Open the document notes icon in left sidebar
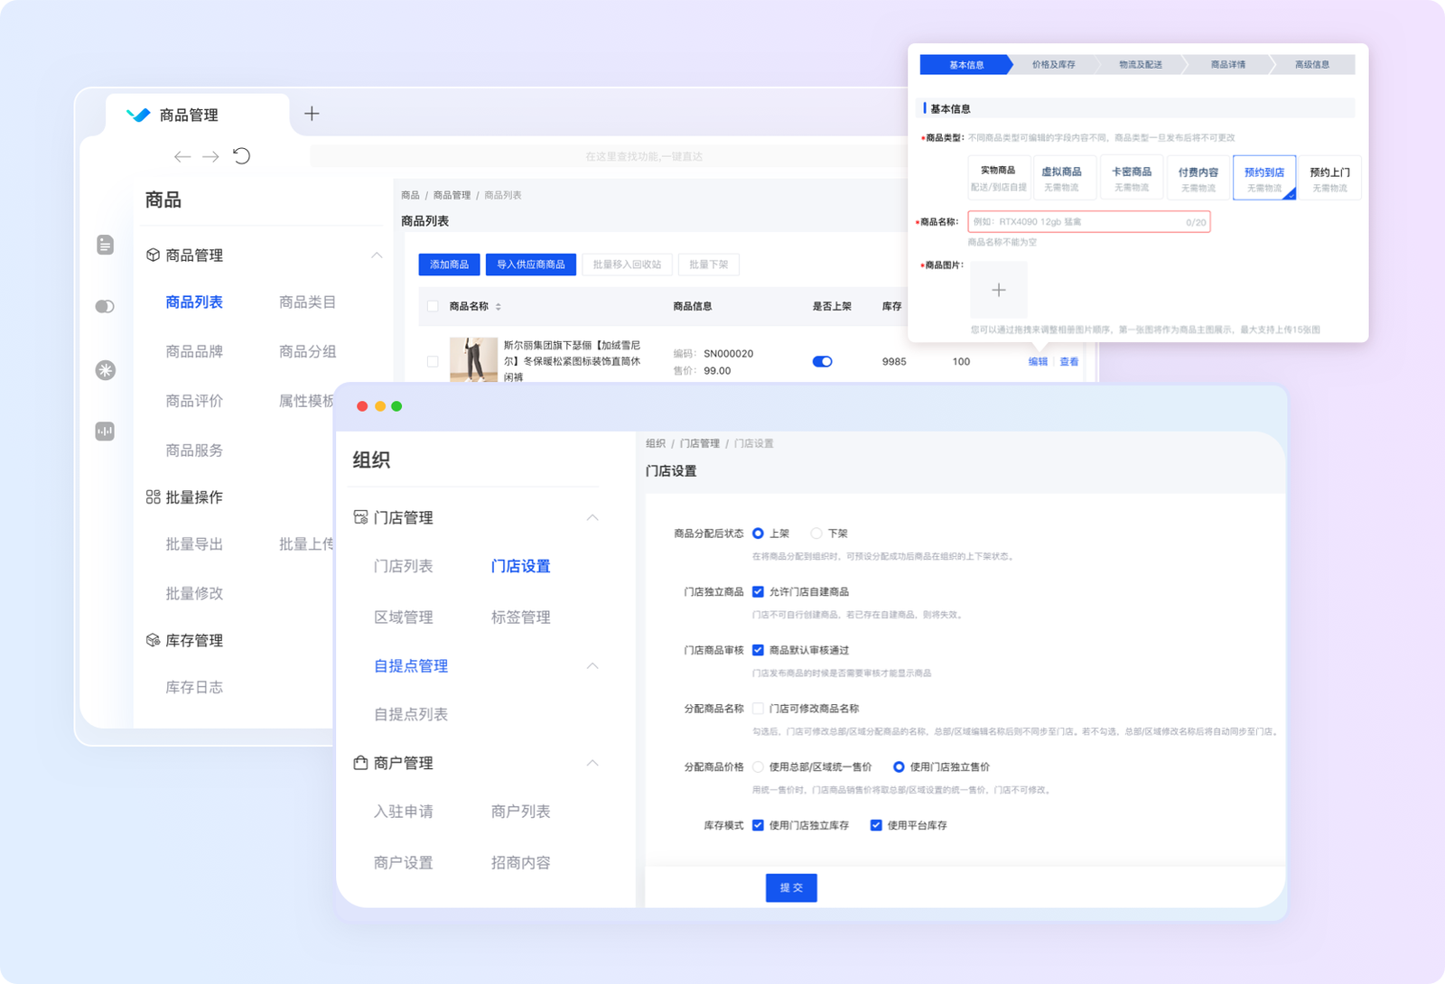This screenshot has height=984, width=1445. 106,244
